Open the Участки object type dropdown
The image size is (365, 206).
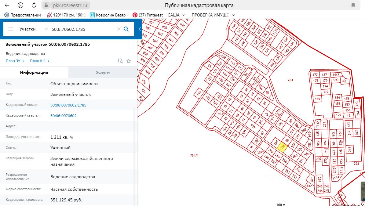click(33, 29)
